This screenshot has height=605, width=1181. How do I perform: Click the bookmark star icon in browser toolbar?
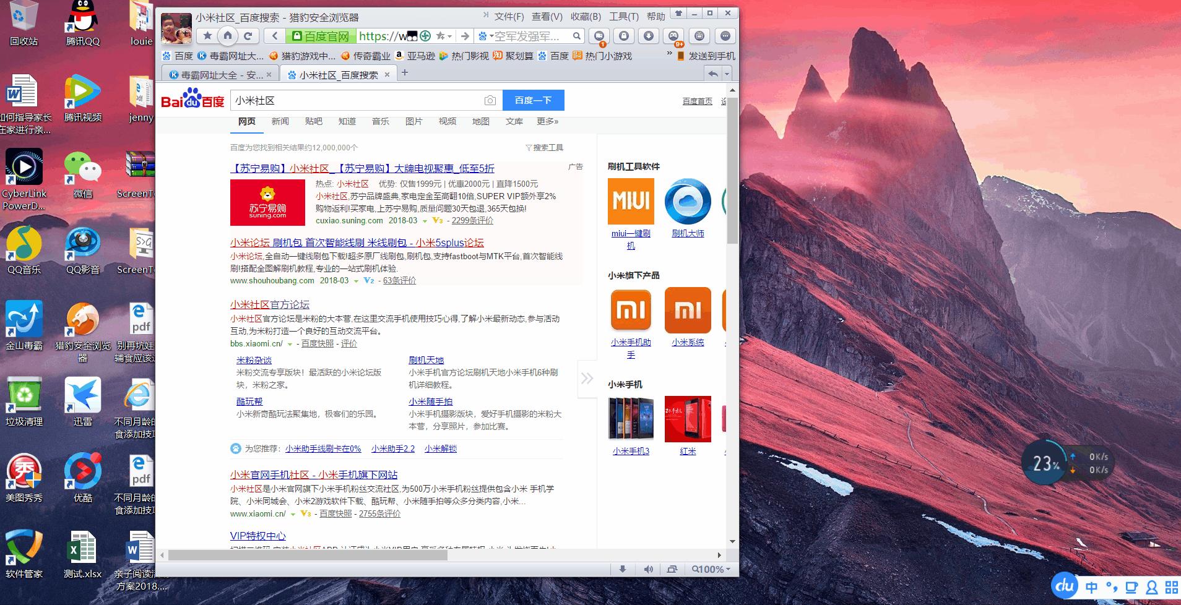click(x=208, y=36)
